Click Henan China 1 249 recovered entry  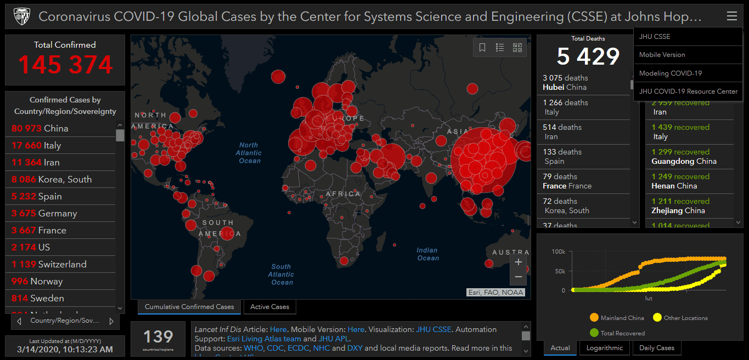(690, 181)
